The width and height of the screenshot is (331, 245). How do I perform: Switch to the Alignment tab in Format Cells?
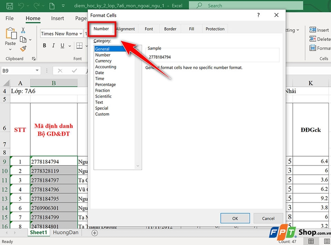125,29
